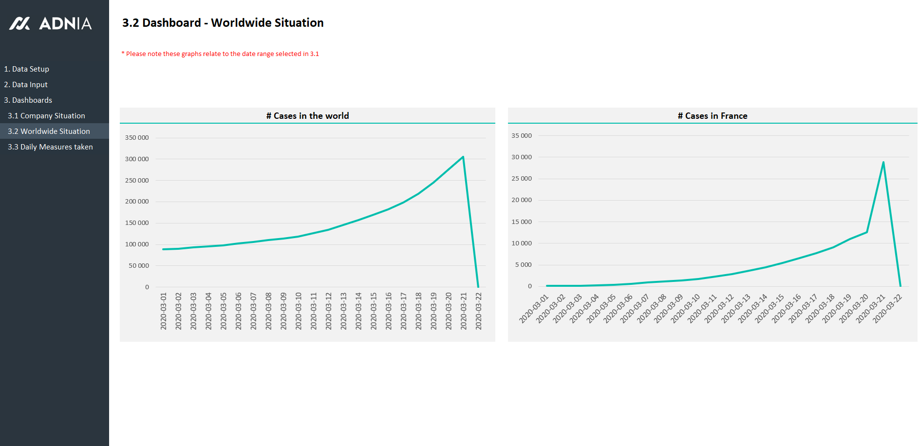Click the 350 000 axis label

137,138
